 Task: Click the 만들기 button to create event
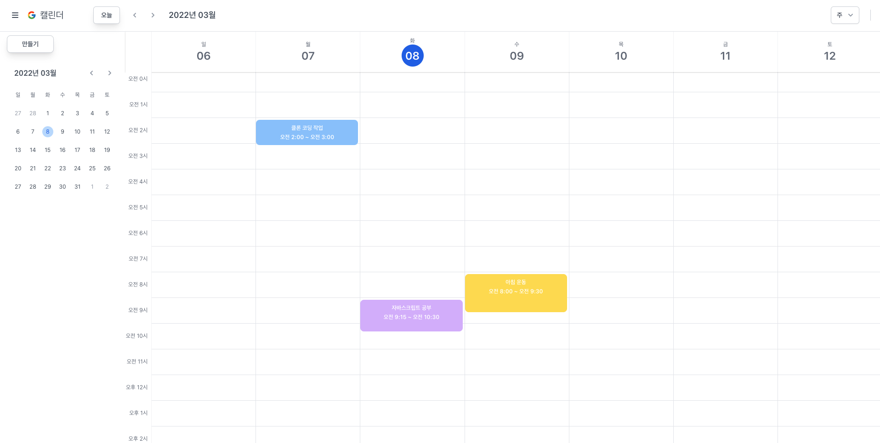[30, 44]
